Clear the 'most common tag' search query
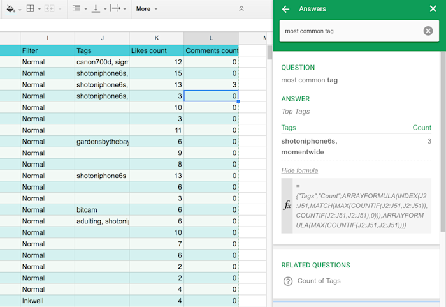 tap(428, 31)
